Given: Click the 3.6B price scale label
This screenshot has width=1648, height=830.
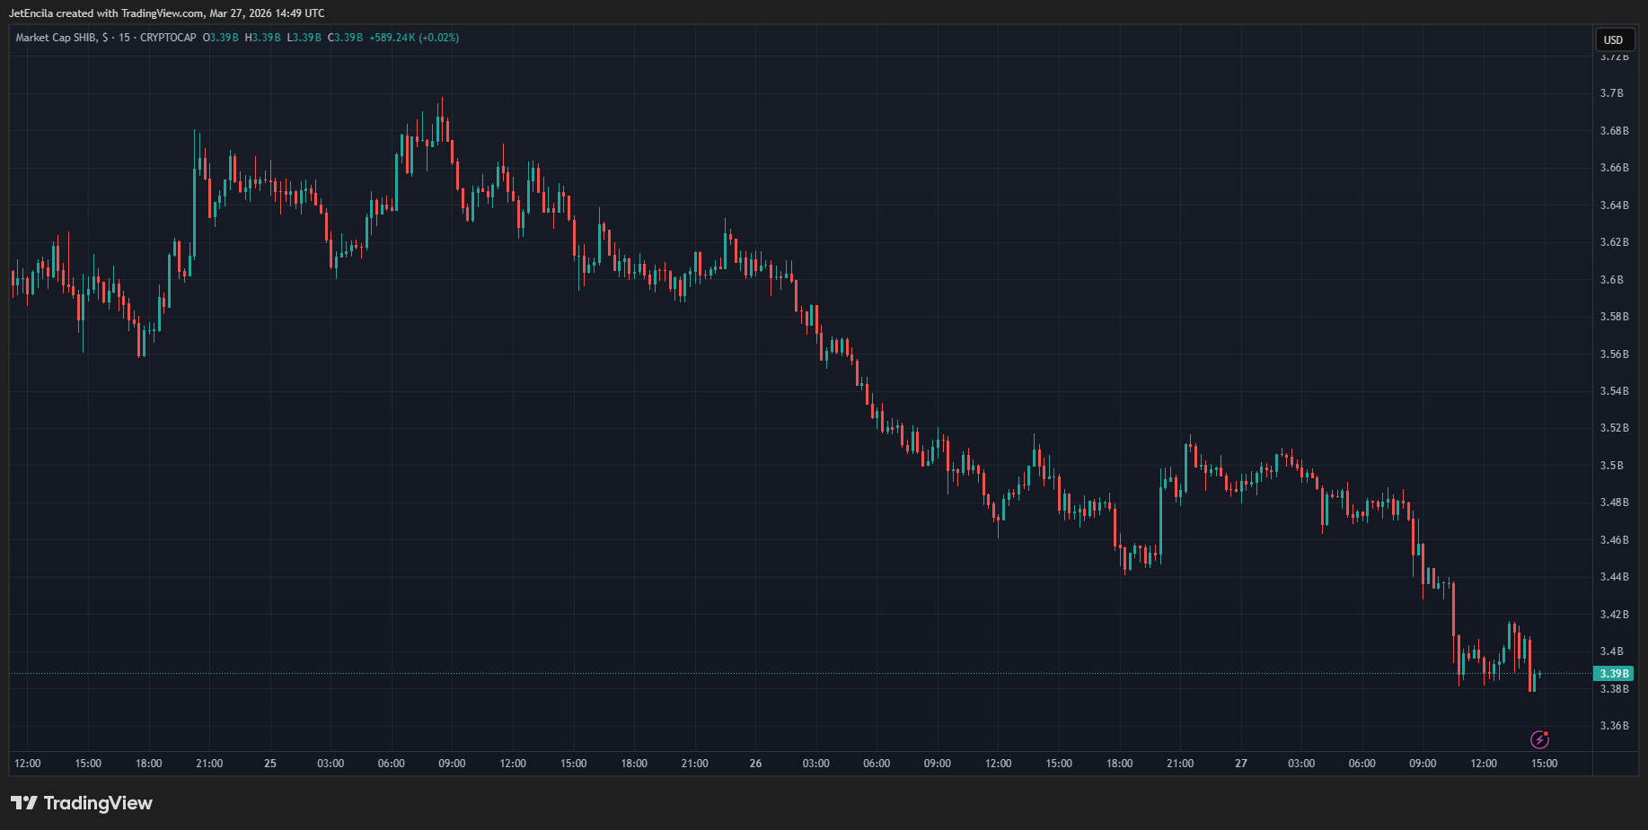Looking at the screenshot, I should tap(1612, 280).
